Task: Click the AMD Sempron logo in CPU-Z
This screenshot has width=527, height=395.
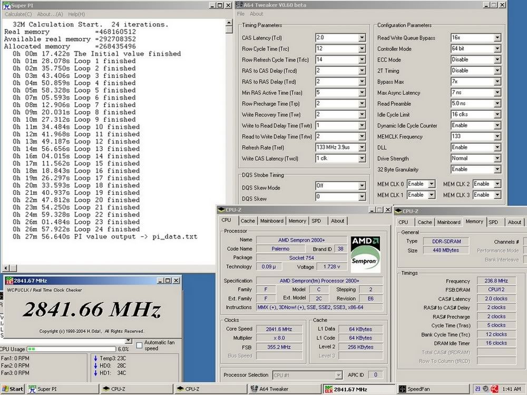Action: point(365,254)
